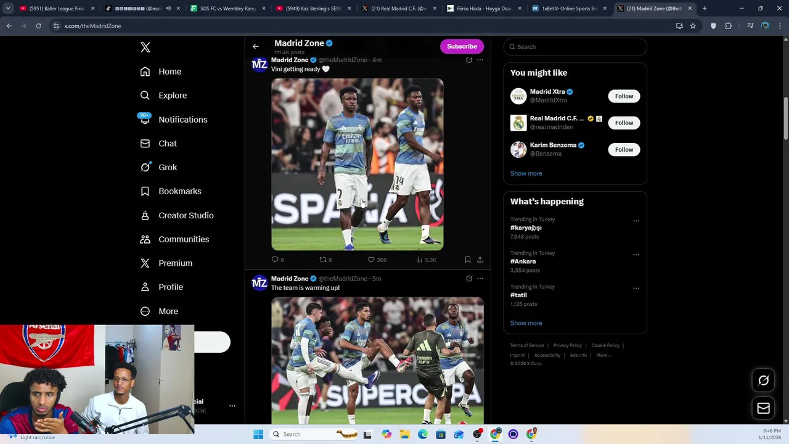Open Bookmarks in the sidebar

click(170, 191)
